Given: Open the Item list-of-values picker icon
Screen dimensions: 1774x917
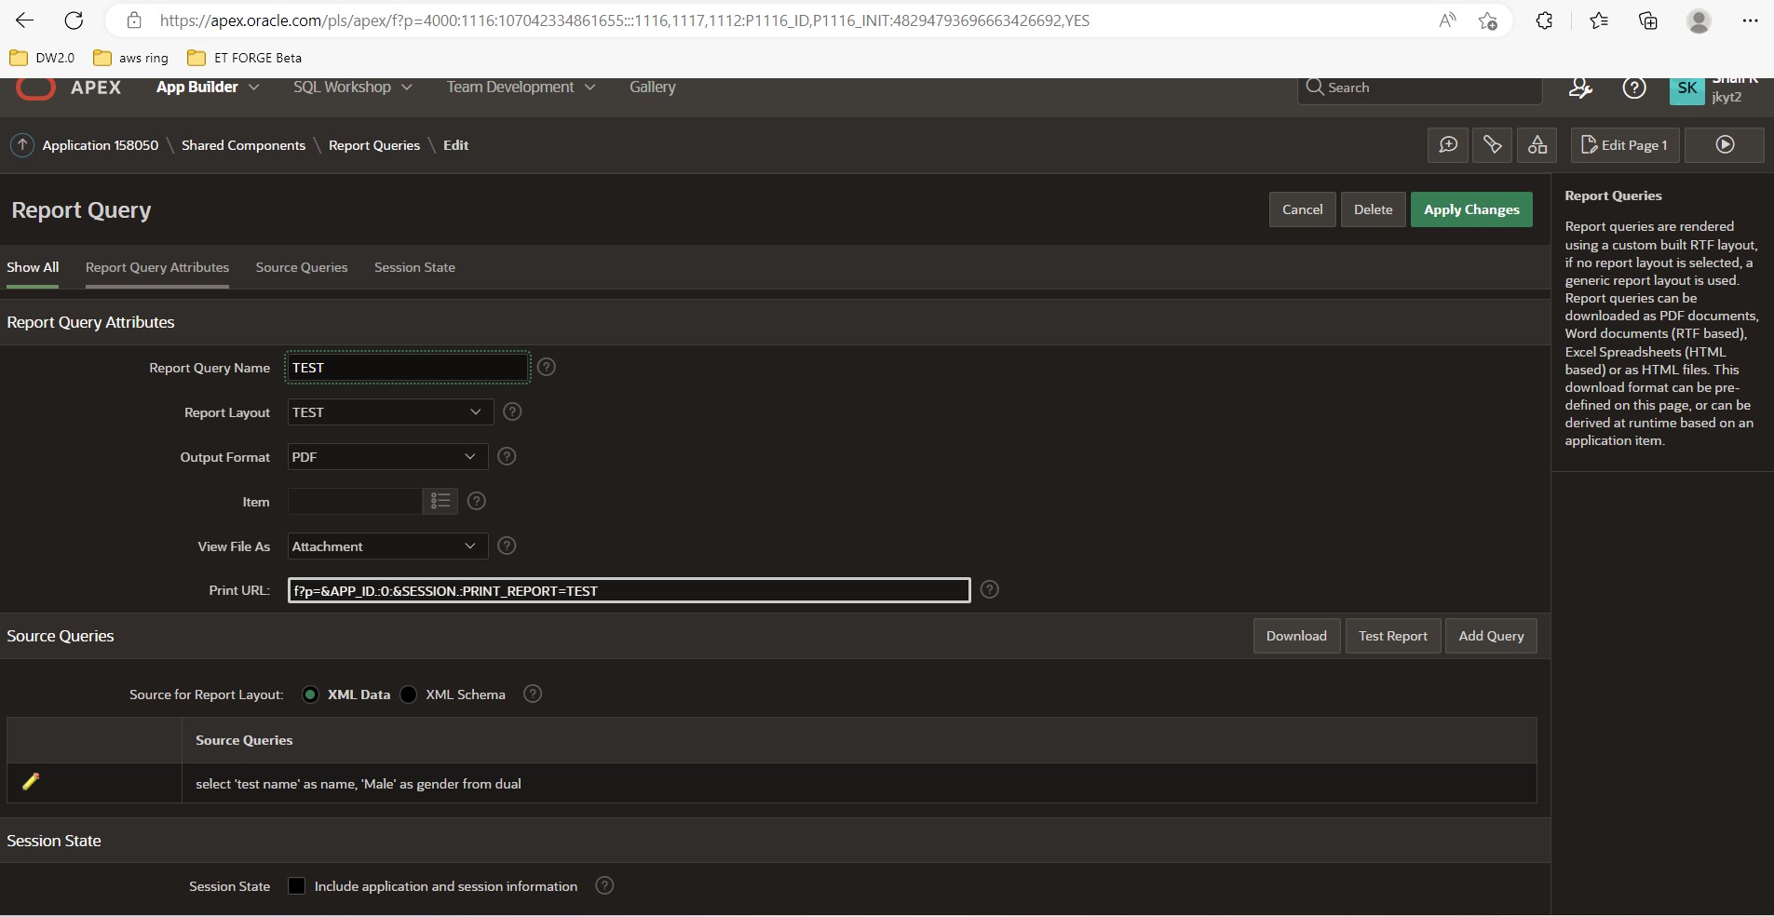Looking at the screenshot, I should pos(440,502).
